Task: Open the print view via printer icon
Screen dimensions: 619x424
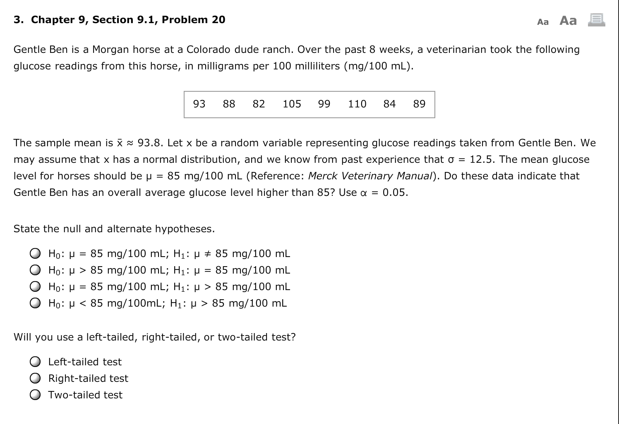Action: coord(597,20)
